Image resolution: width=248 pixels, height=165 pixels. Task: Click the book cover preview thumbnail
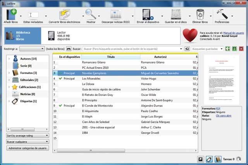[x=221, y=80]
